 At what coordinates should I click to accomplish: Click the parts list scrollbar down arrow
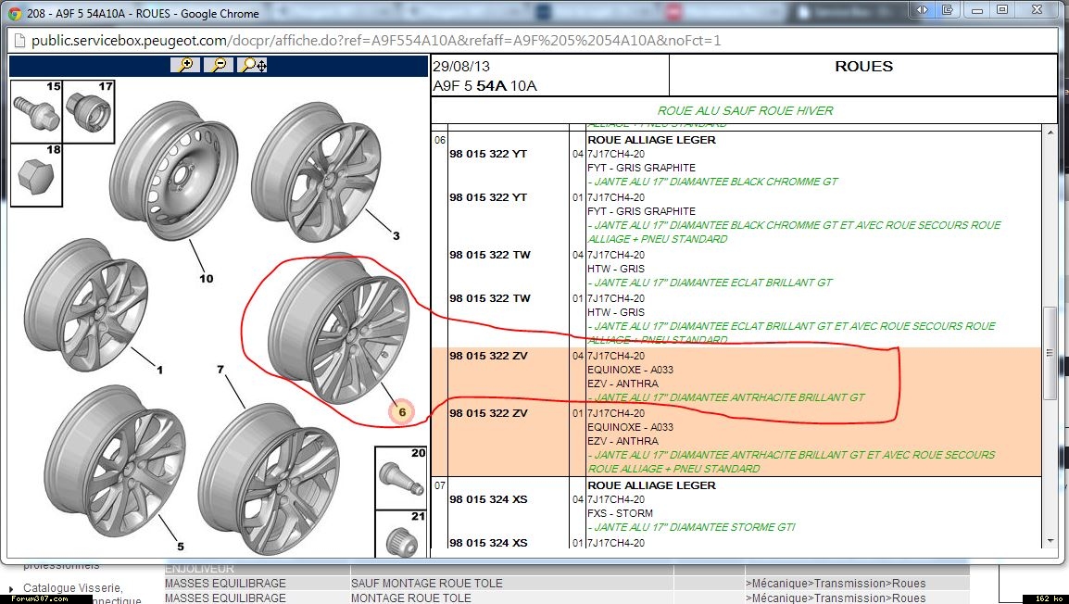pos(1050,541)
